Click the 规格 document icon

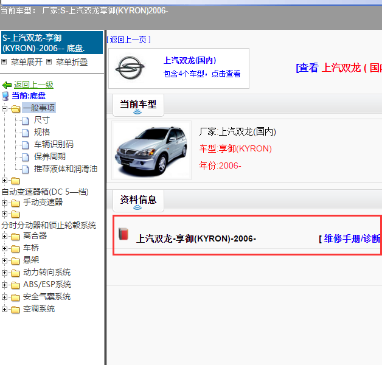26,133
